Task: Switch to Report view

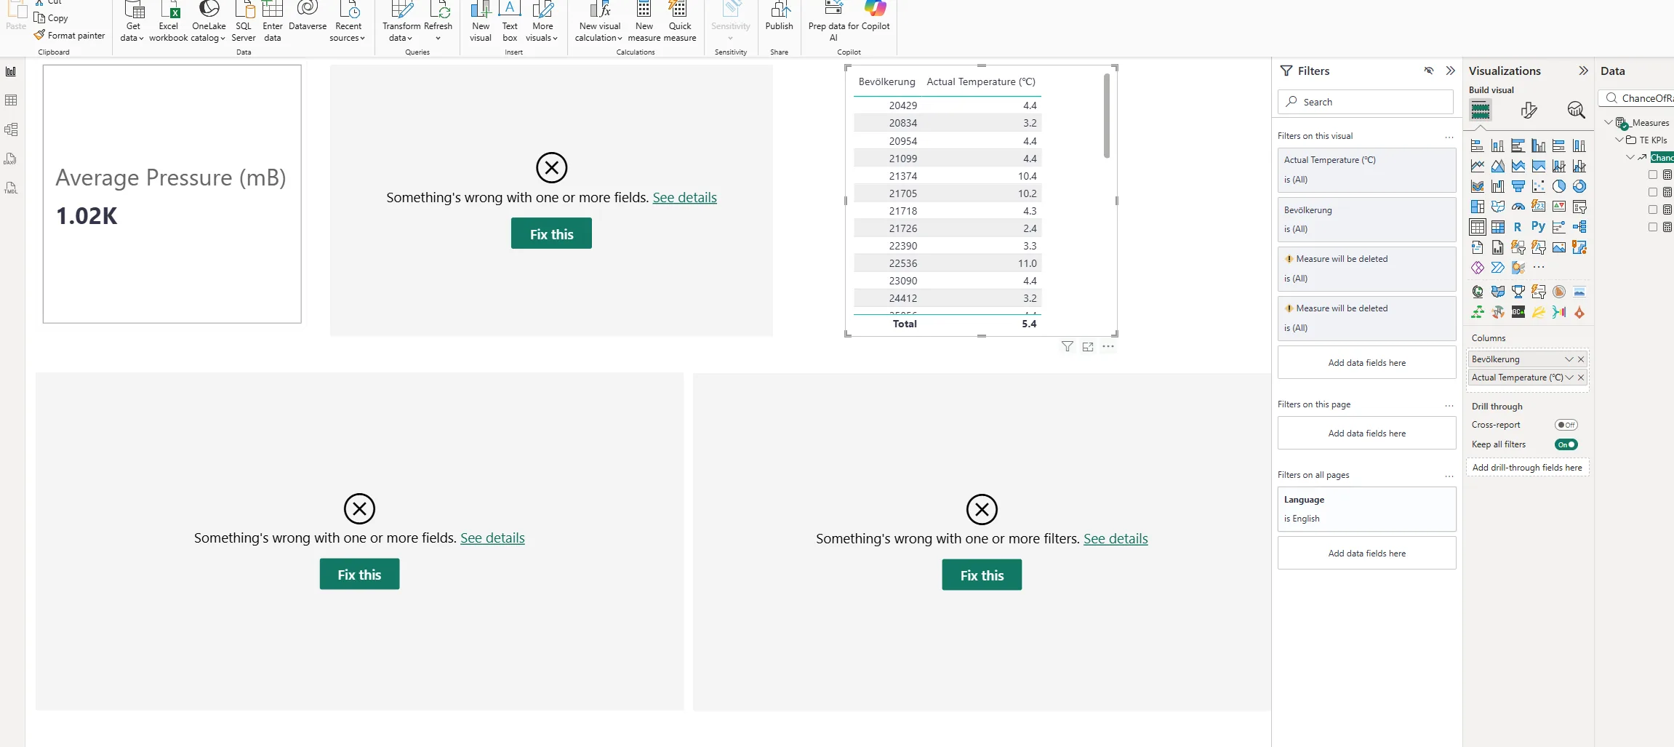Action: [11, 71]
